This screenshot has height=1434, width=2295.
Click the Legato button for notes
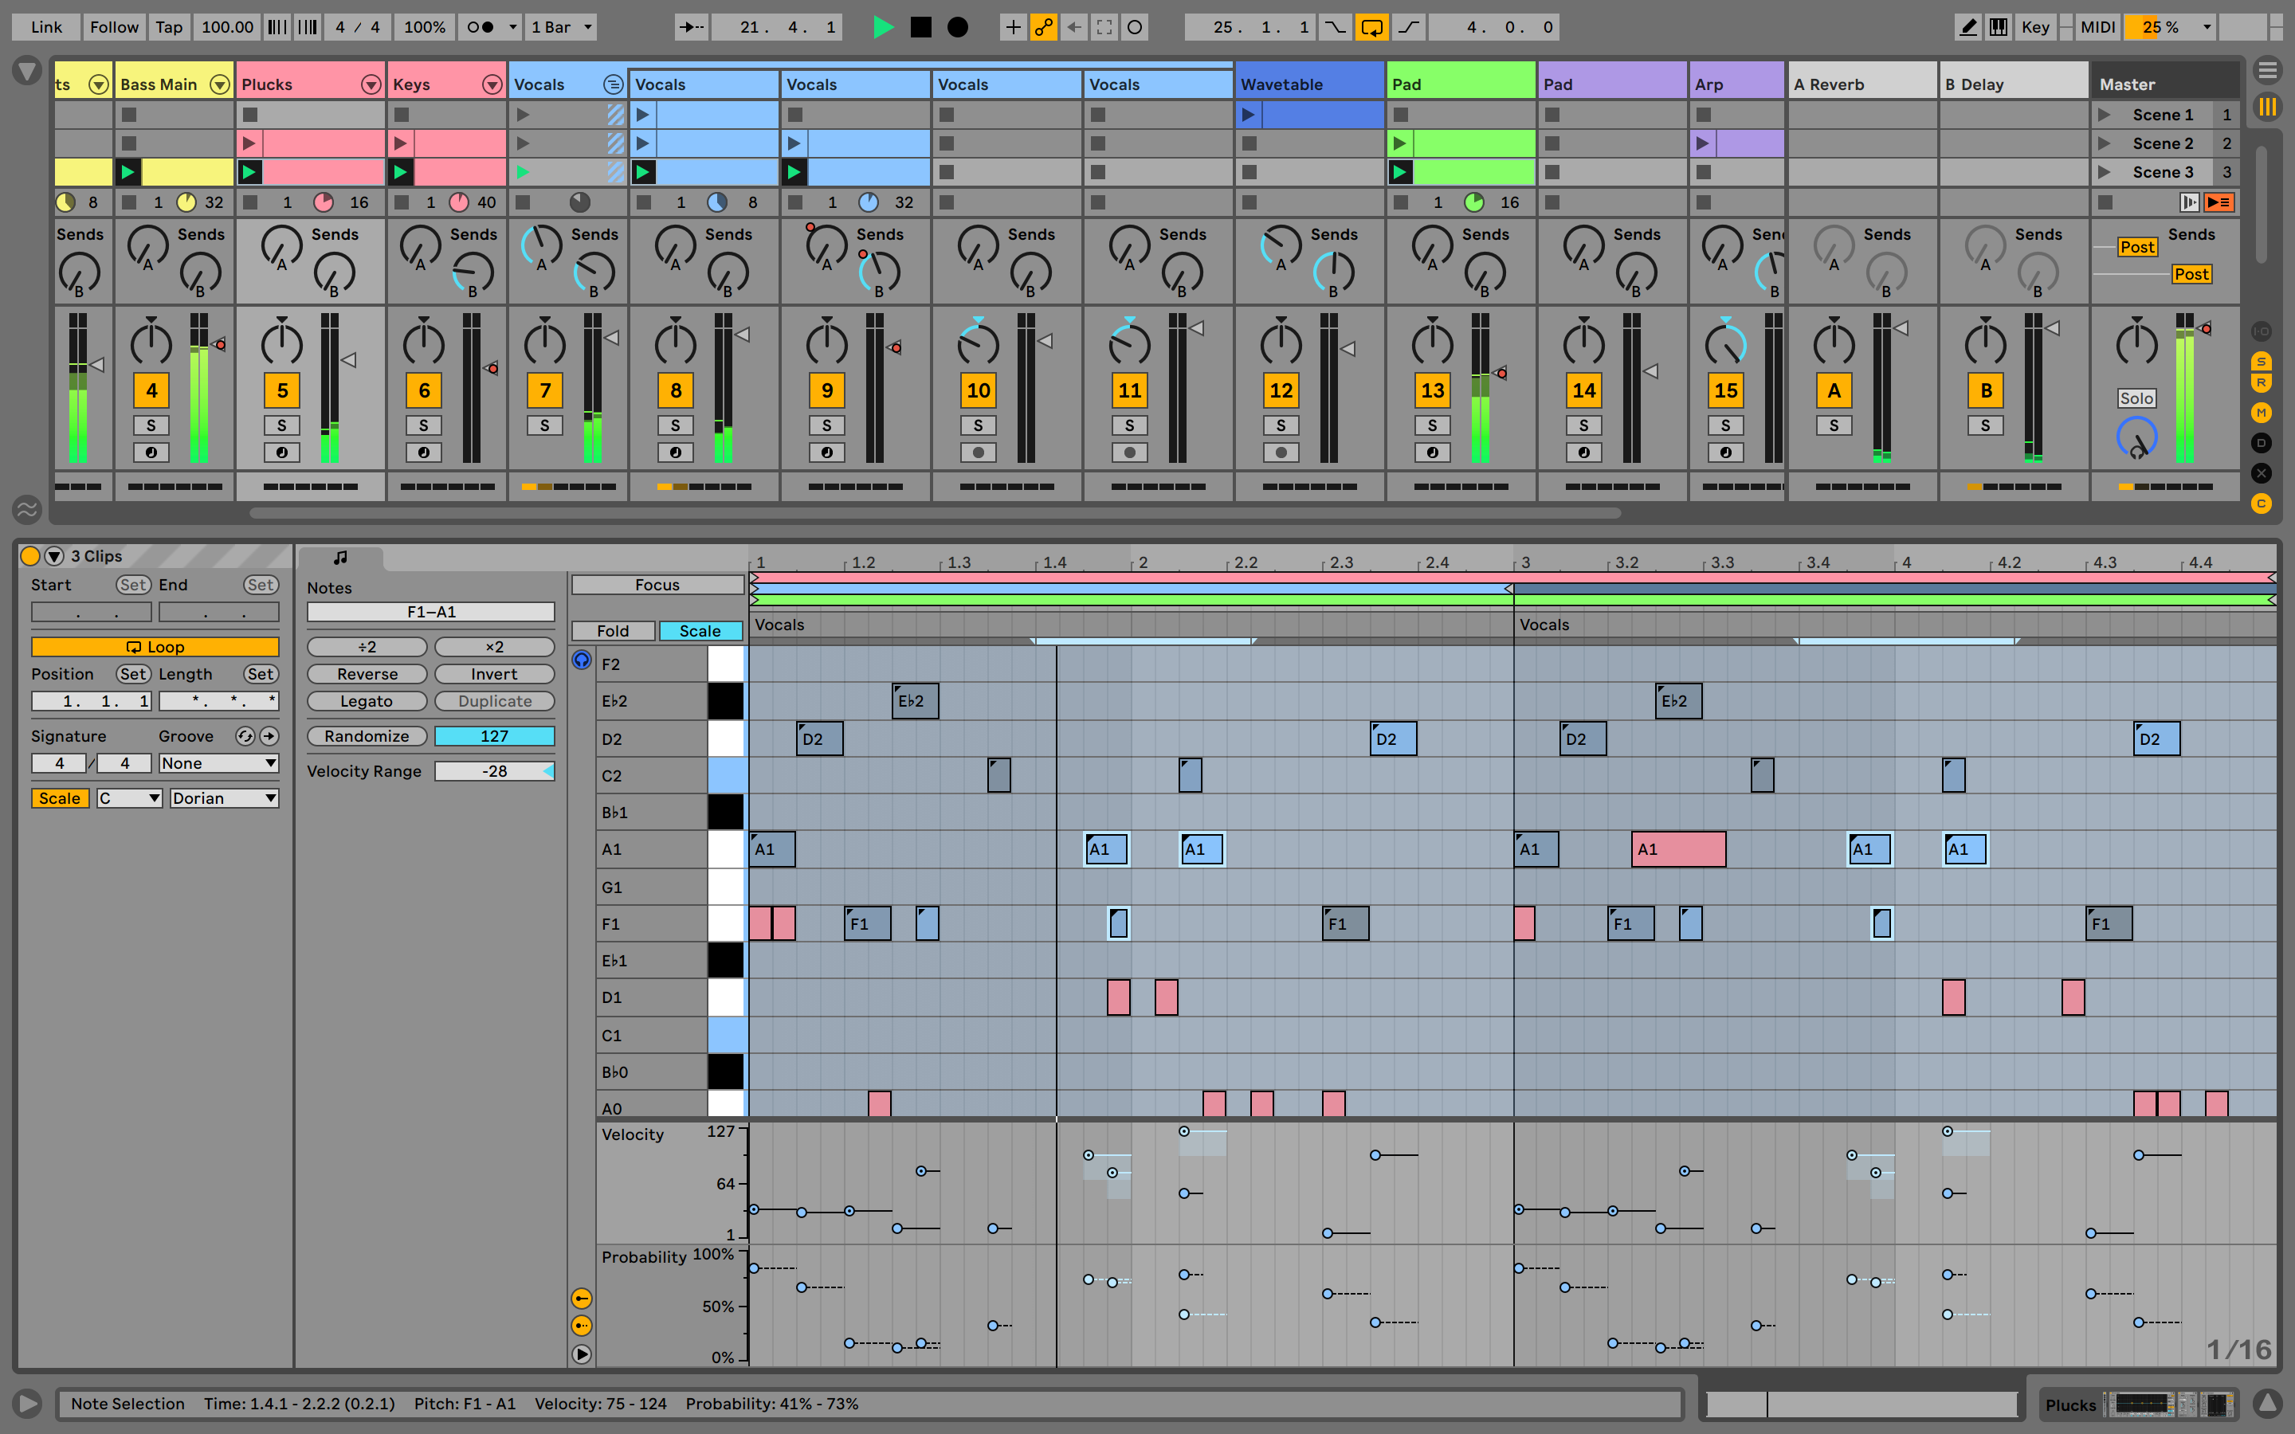[363, 700]
